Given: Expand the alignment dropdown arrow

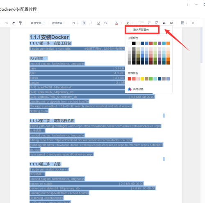Looking at the screenshot, I should pos(187,23).
